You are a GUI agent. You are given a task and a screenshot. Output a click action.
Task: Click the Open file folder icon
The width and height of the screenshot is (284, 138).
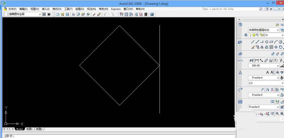pyautogui.click(x=62, y=14)
